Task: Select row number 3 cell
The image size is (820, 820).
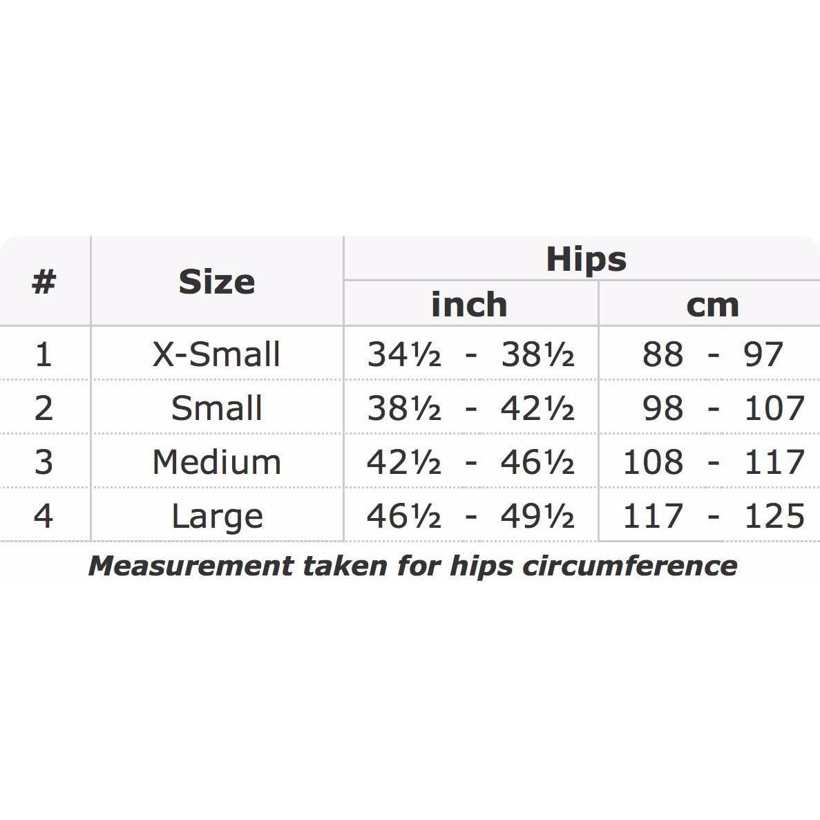Action: point(44,461)
